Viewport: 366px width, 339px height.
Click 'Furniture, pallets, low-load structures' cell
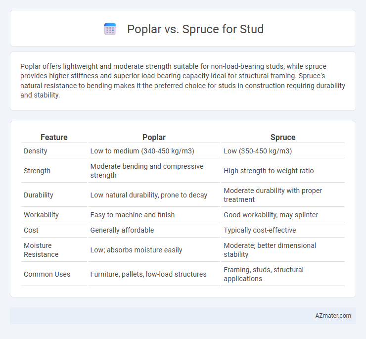[x=148, y=274]
